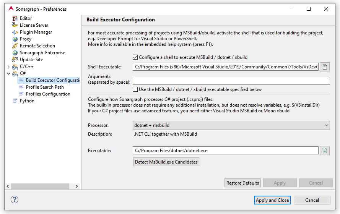
Task: Click the Editor icon in preferences tree
Action: pos(15,18)
